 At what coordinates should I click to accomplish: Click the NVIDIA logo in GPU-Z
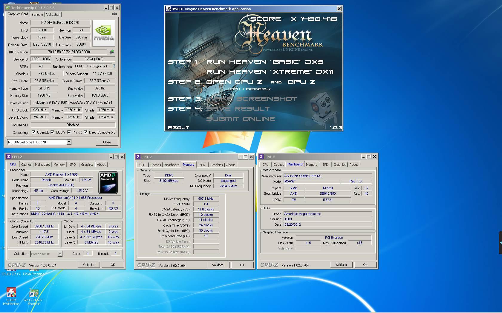coord(104,33)
